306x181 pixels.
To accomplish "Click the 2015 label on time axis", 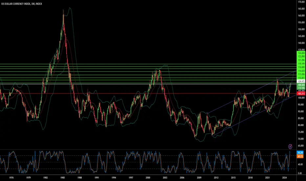I will click(x=233, y=178).
